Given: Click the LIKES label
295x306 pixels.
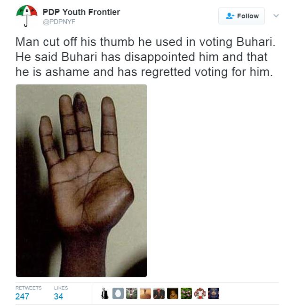Looking at the screenshot, I should pyautogui.click(x=61, y=288).
